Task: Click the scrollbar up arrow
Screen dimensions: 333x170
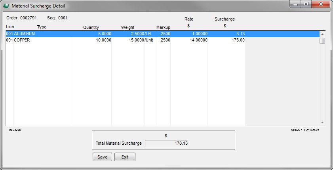Action: click(x=322, y=34)
